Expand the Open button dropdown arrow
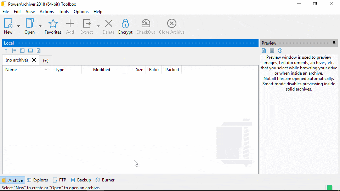 pos(40,26)
